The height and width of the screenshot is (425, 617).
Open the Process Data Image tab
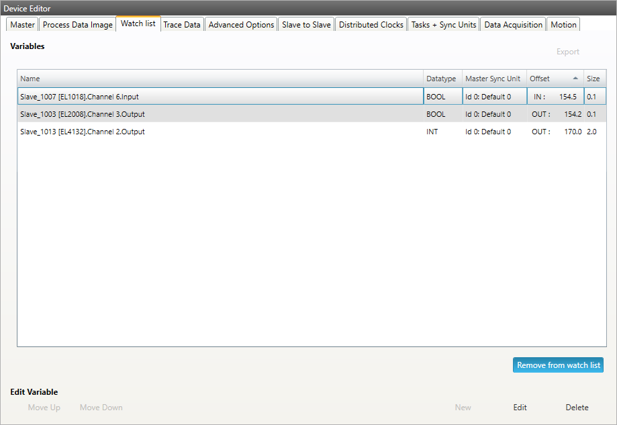pos(77,25)
